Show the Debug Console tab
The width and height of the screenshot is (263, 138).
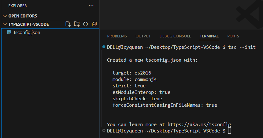(175, 36)
